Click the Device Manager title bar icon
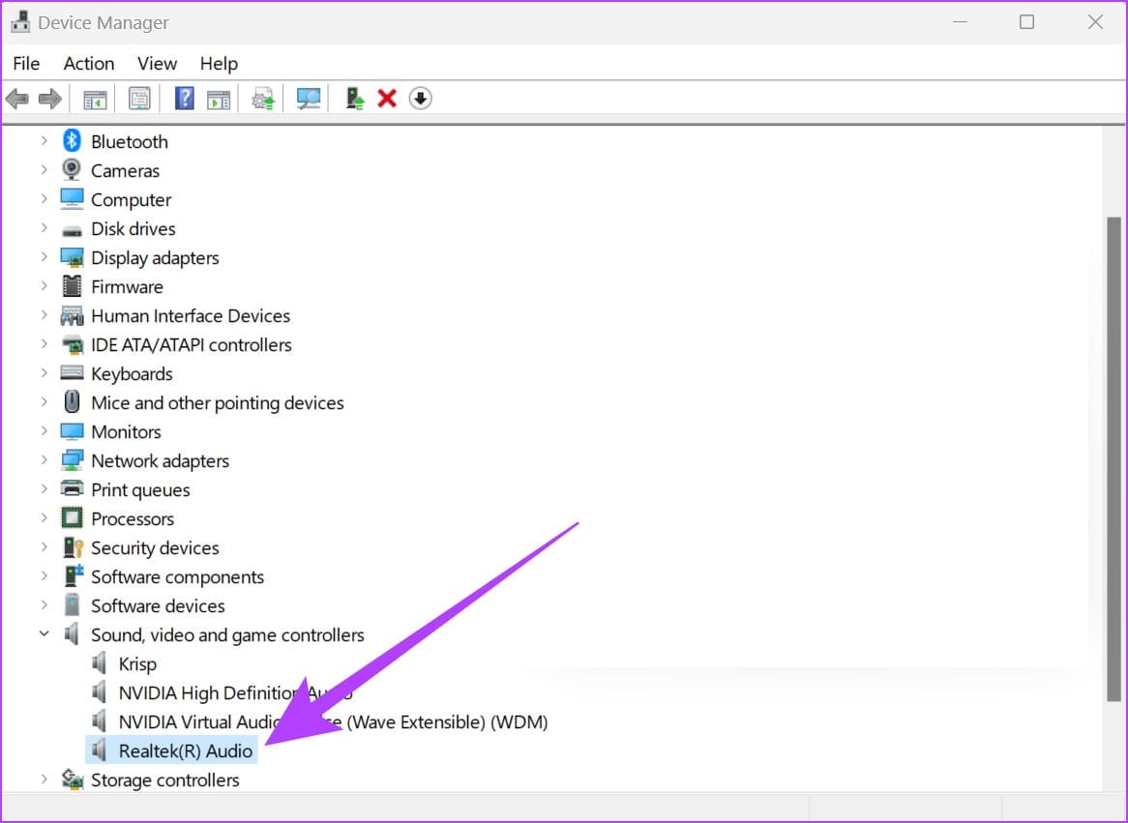 [x=19, y=21]
